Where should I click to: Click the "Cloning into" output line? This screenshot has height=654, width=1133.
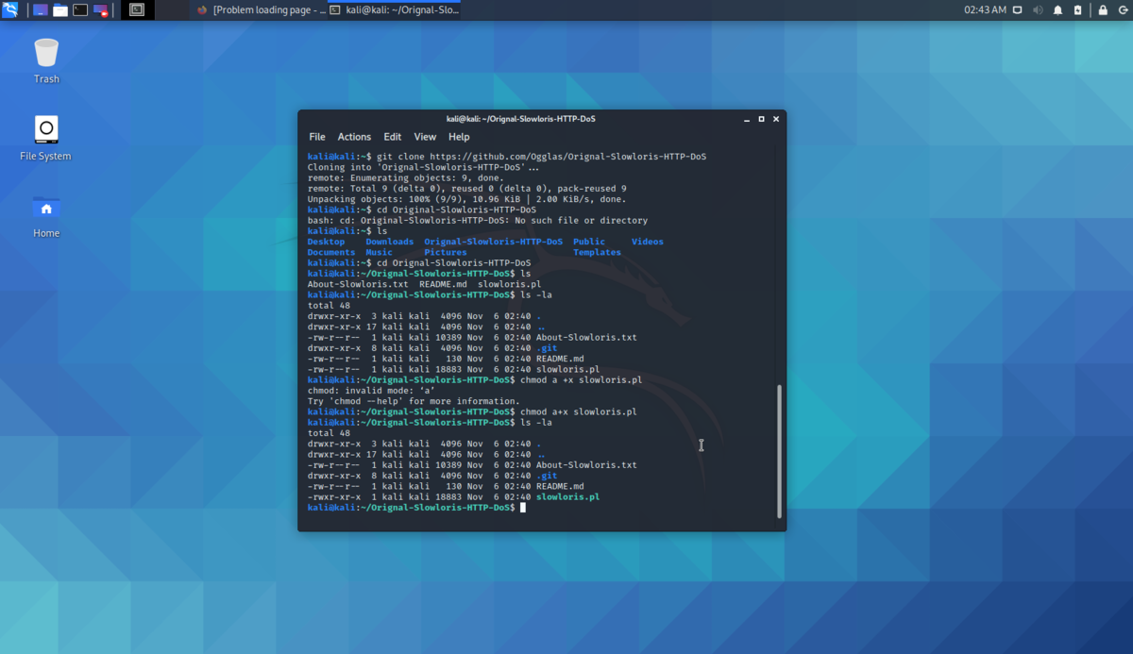(x=424, y=167)
